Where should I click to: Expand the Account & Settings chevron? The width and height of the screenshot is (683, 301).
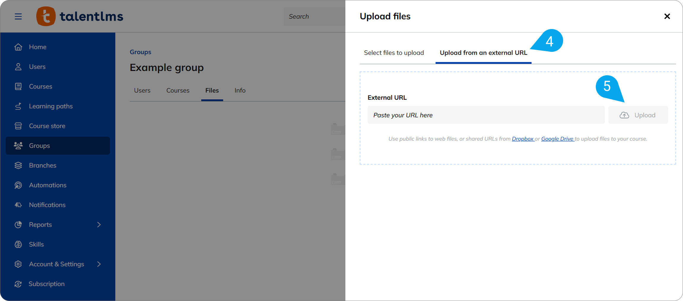[99, 264]
